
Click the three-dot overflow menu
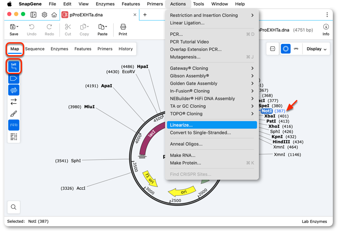[327, 15]
